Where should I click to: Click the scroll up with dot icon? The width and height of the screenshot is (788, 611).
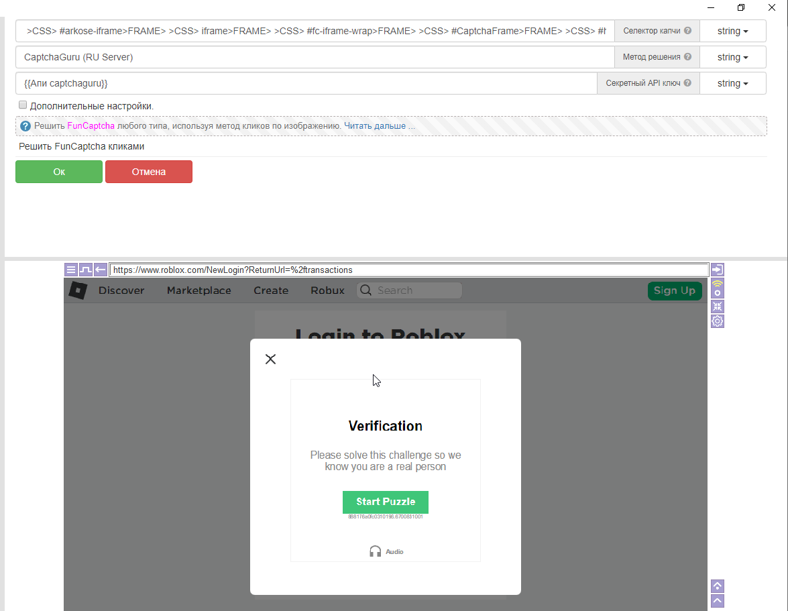pos(718,586)
